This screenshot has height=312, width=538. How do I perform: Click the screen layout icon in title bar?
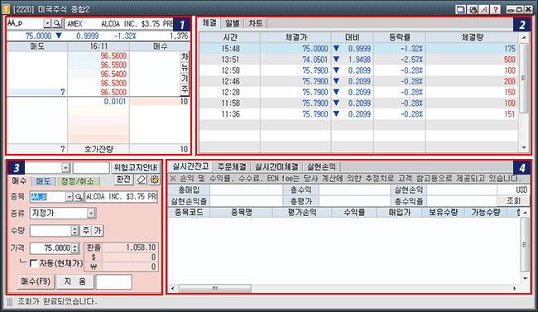click(460, 10)
